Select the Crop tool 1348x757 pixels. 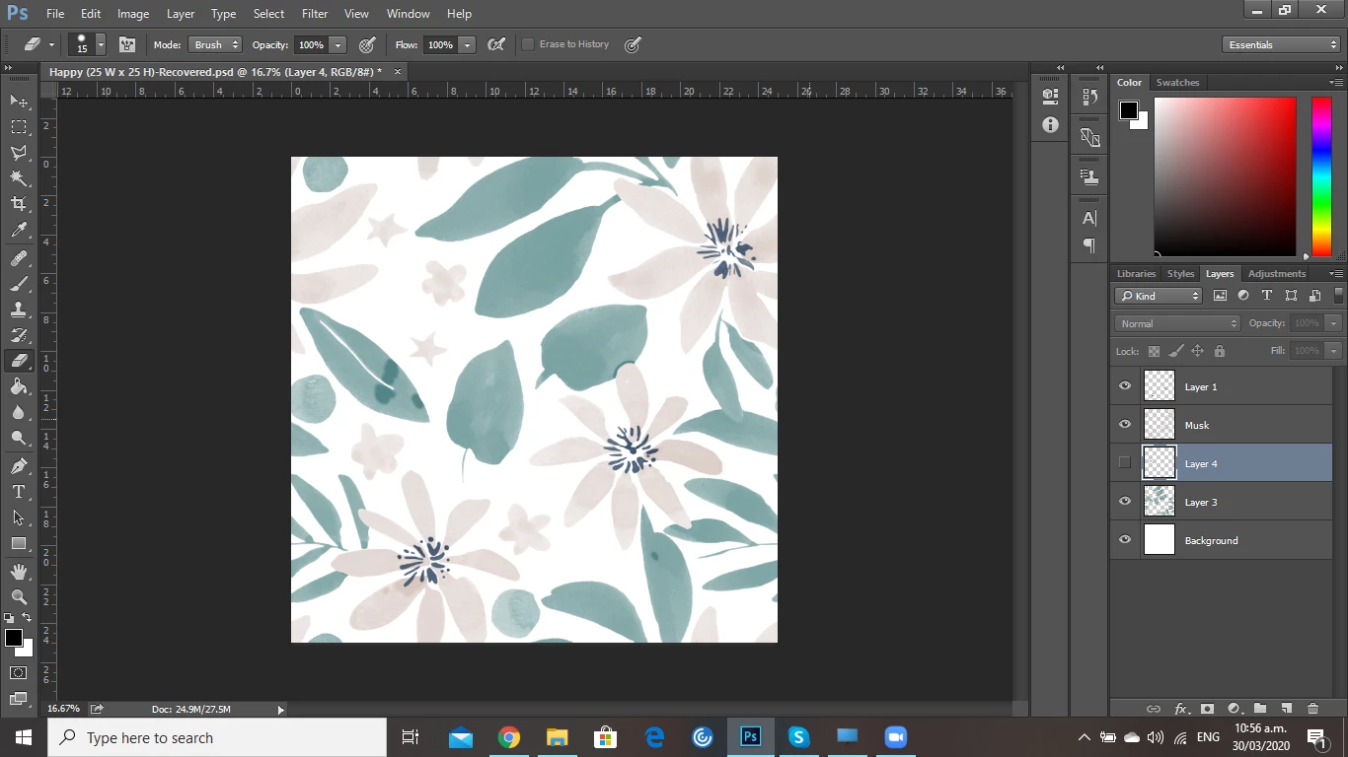click(19, 204)
